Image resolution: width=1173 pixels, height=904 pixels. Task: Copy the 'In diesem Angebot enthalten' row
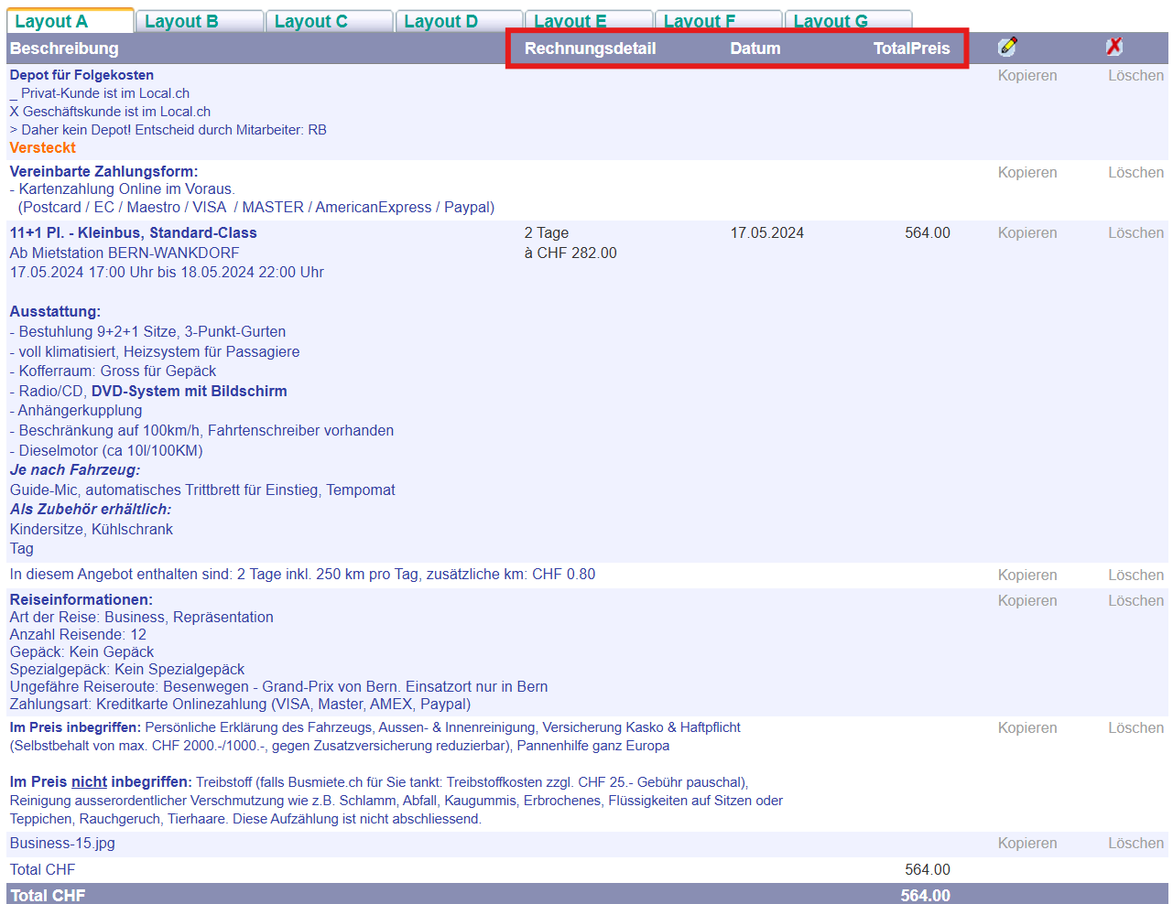coord(1027,576)
